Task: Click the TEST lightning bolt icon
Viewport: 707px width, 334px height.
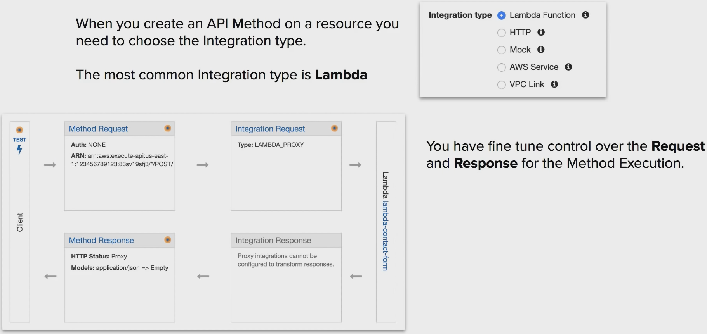Action: coord(19,150)
